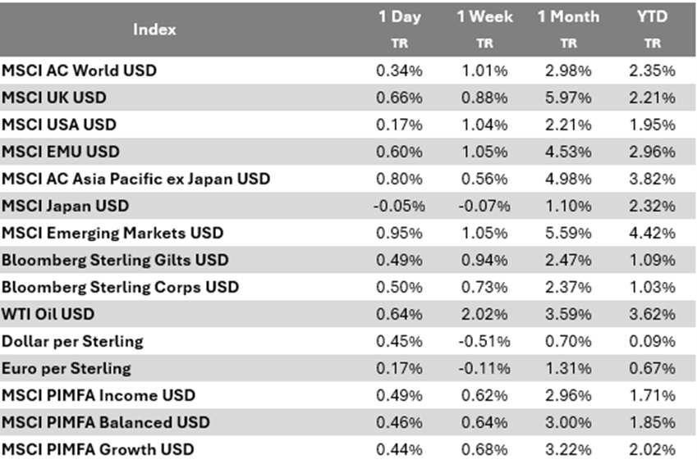The image size is (697, 464).
Task: Click the 1 Month TR column header
Action: click(568, 28)
